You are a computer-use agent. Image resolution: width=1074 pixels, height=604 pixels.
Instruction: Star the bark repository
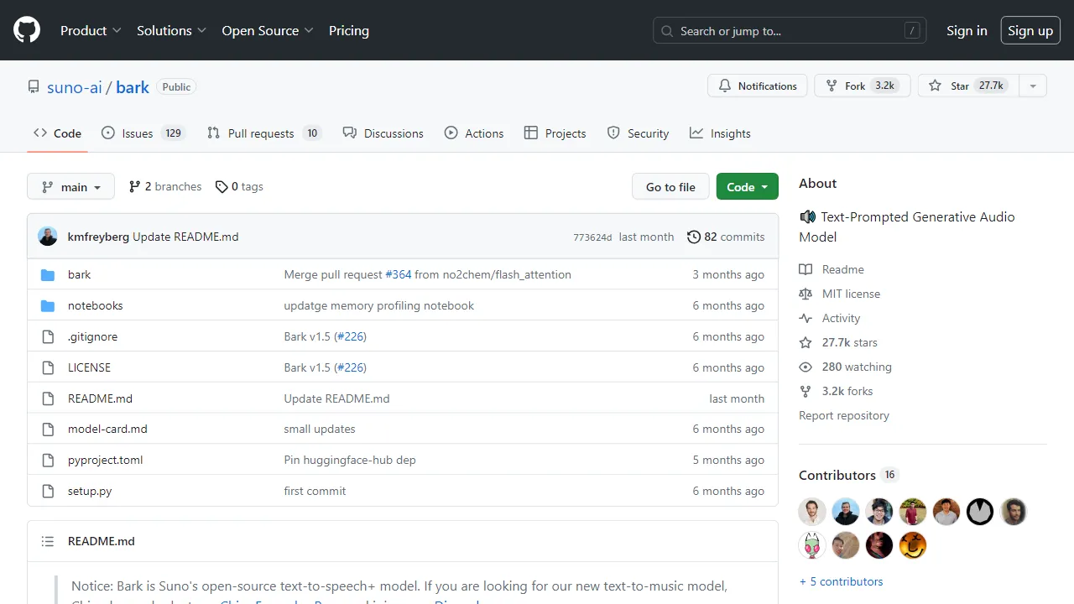click(968, 86)
